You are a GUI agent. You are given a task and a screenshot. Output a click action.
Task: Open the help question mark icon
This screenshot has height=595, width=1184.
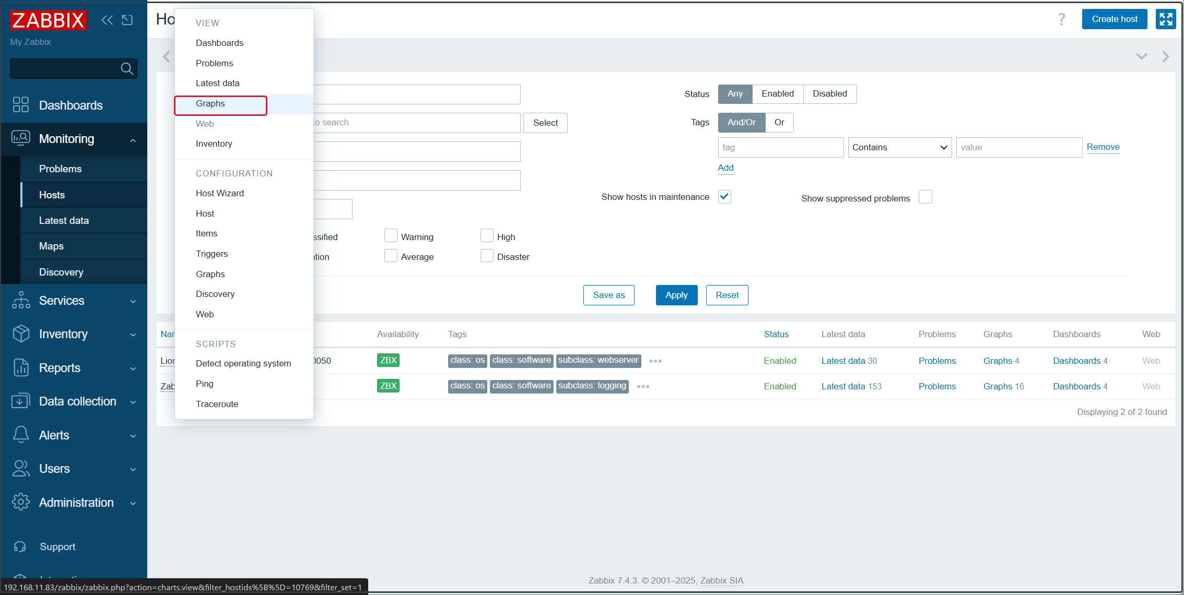click(1061, 19)
